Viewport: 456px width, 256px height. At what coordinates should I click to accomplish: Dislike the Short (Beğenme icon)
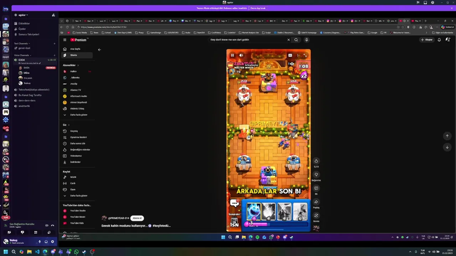316,175
